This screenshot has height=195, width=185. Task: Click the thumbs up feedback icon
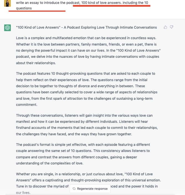pos(166,27)
